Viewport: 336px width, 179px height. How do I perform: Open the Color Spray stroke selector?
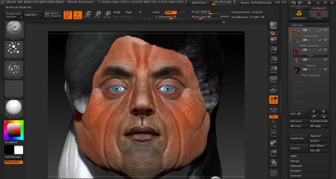14,50
